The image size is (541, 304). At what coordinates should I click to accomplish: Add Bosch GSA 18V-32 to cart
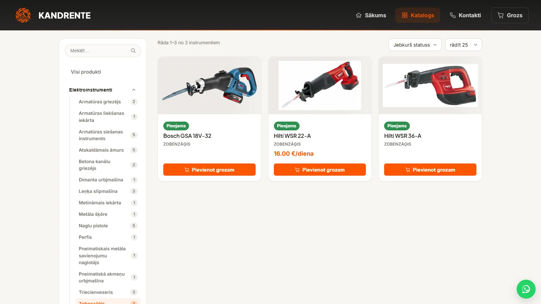(209, 170)
